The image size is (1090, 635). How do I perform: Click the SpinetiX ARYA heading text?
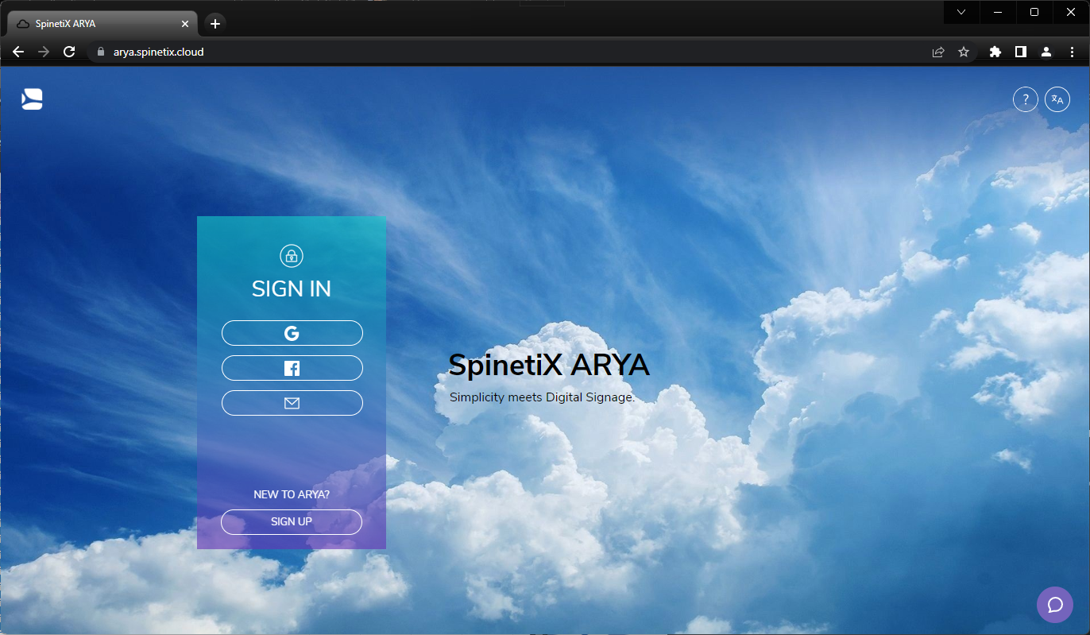(549, 366)
